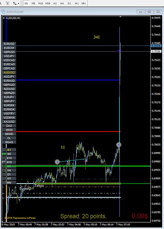Viewport: 164px width, 229px height.
Task: Load EURSEK from the chart symbol panel
Action: pos(9,105)
